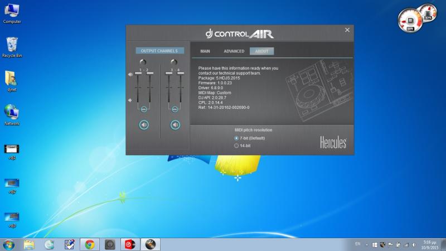Open the Recycle Bin desktop icon
This screenshot has width=446, height=251.
pos(12,45)
